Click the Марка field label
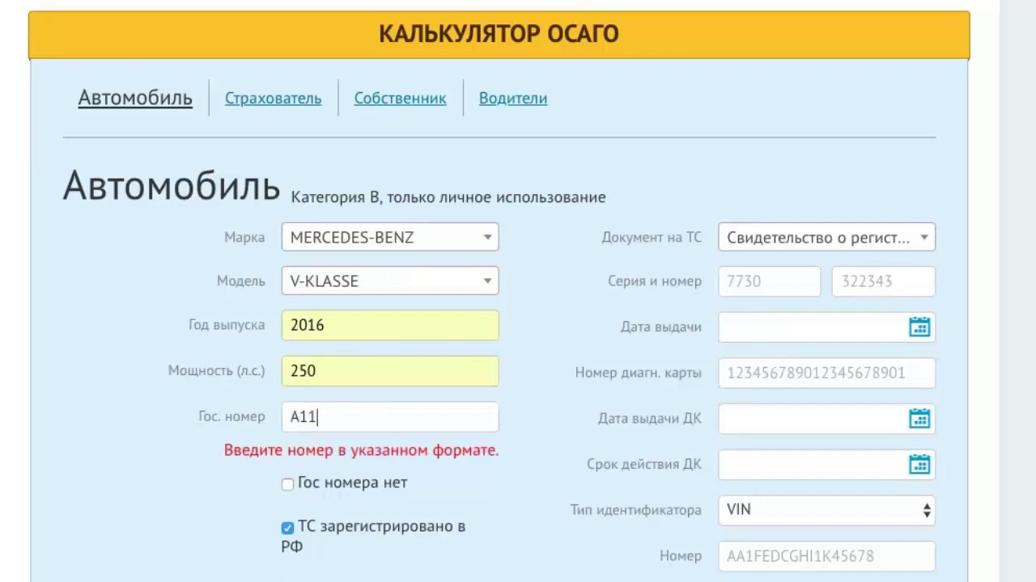This screenshot has height=582, width=1036. (x=244, y=238)
